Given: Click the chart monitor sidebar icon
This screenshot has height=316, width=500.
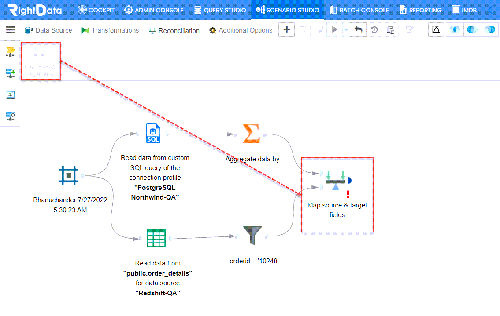Looking at the screenshot, I should coord(11,94).
